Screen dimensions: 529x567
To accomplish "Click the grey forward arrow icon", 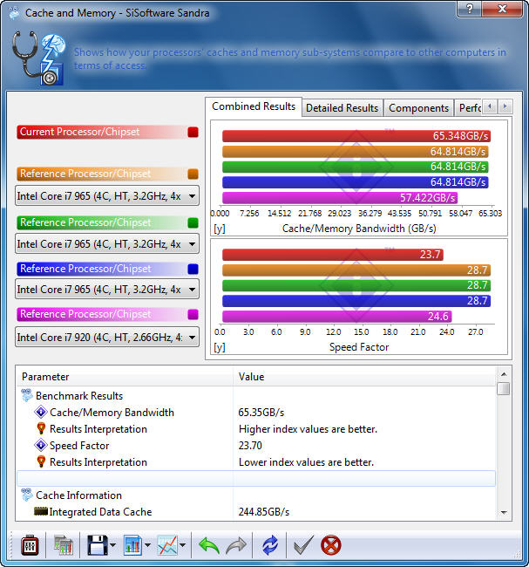I will point(236,545).
